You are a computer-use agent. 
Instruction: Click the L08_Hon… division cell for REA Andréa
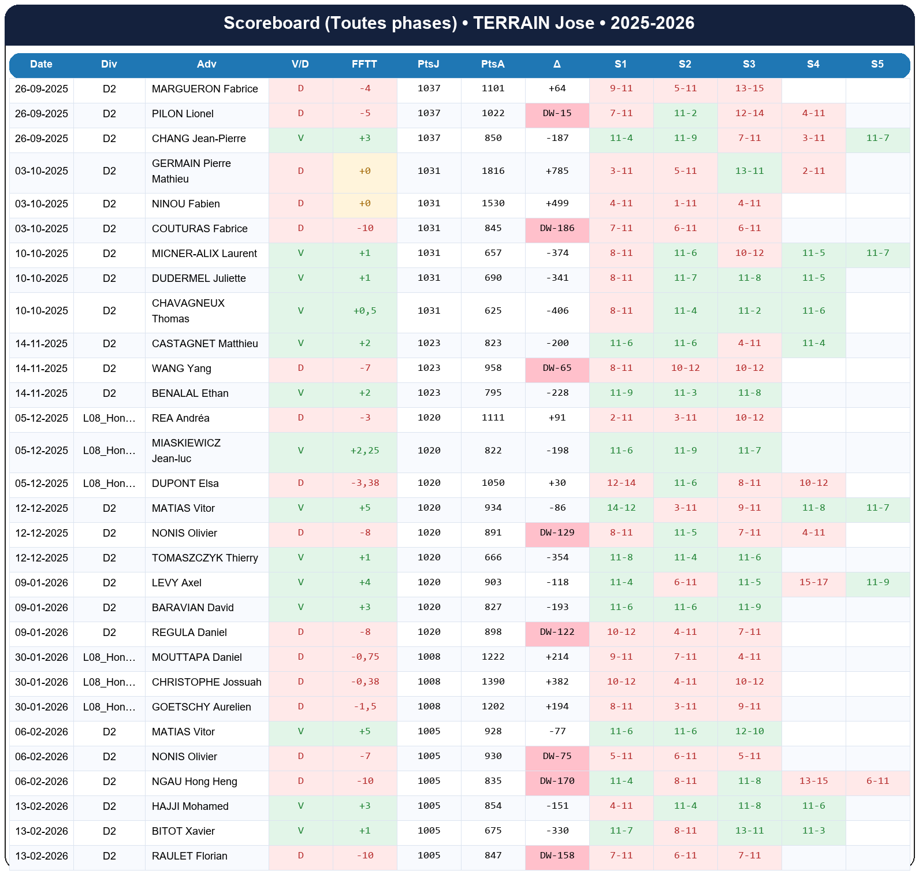[109, 418]
